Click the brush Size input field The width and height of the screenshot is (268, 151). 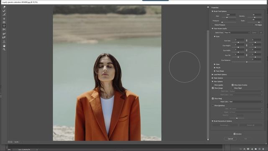click(231, 15)
